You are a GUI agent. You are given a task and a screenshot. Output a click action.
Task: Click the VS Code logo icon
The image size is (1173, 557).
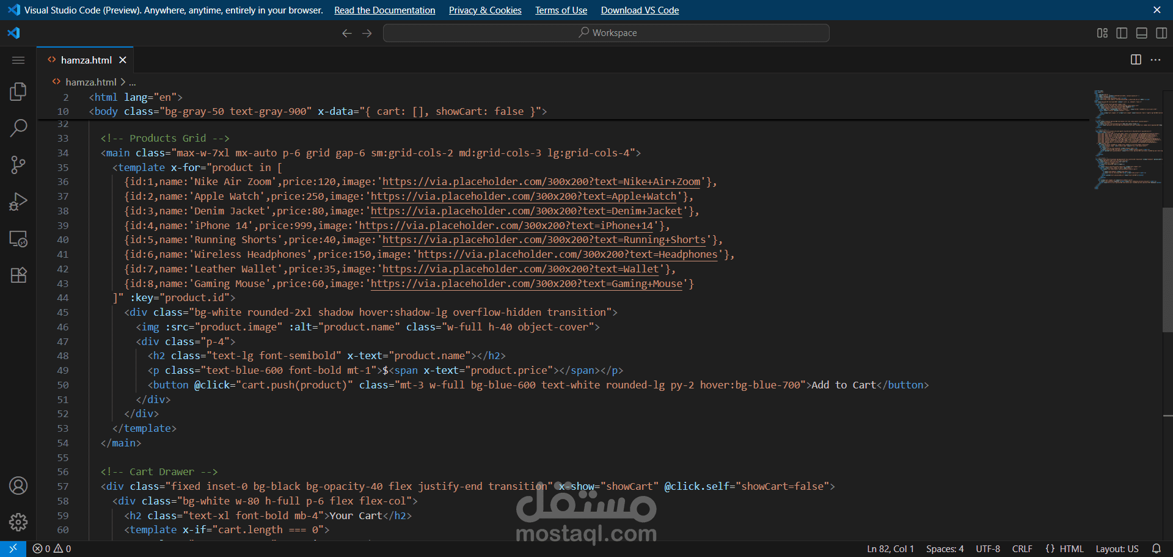13,33
